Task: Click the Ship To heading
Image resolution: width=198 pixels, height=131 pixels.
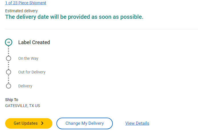Action: tap(12, 100)
